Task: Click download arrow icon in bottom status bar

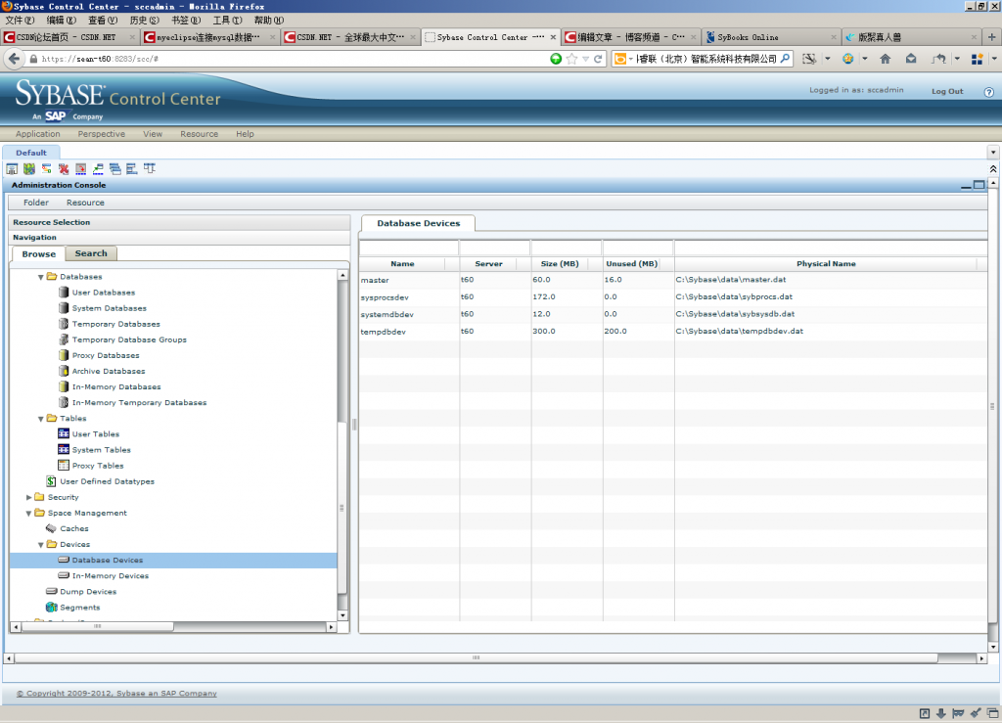Action: point(940,713)
